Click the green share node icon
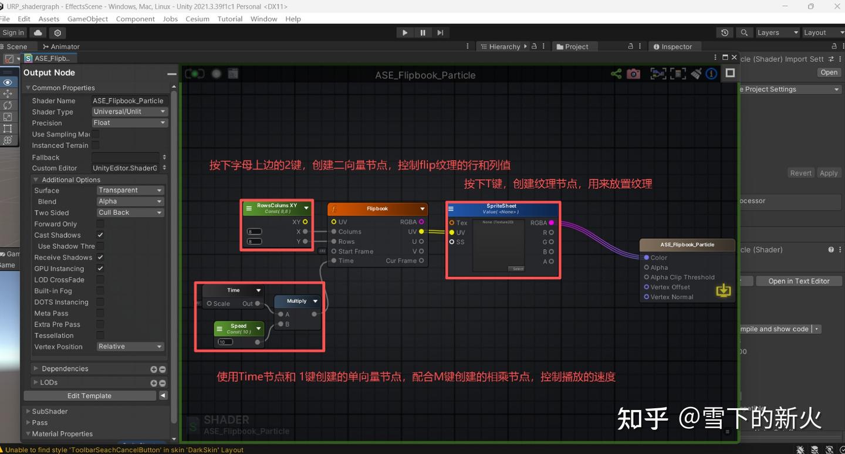 (616, 74)
